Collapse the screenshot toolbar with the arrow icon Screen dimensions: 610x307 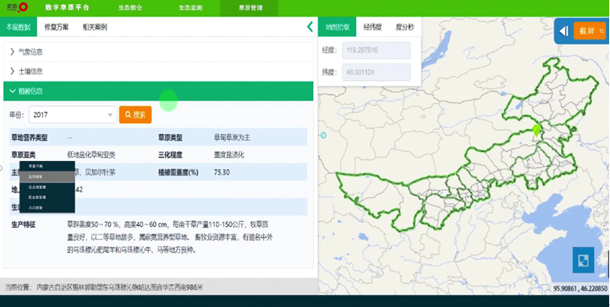click(x=564, y=31)
